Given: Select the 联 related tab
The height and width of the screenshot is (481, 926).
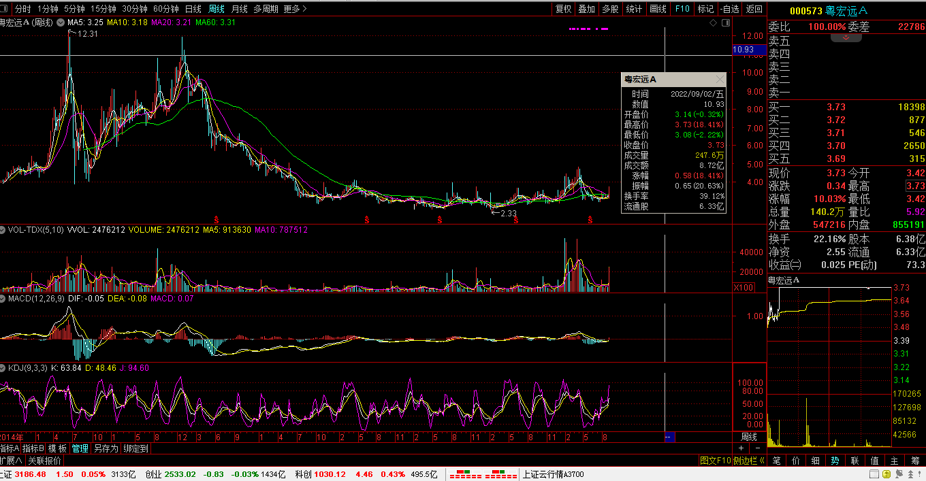Looking at the screenshot, I should point(855,461).
